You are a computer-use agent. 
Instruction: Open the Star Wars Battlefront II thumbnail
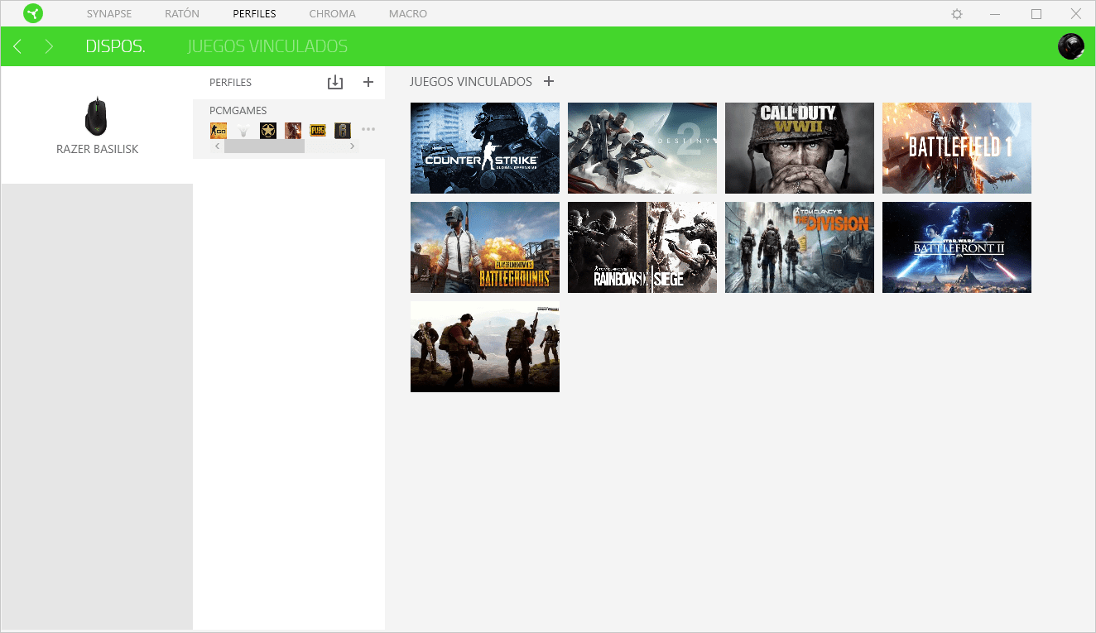957,247
